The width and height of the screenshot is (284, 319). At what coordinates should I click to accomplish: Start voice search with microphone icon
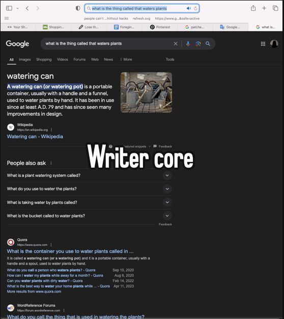188,44
